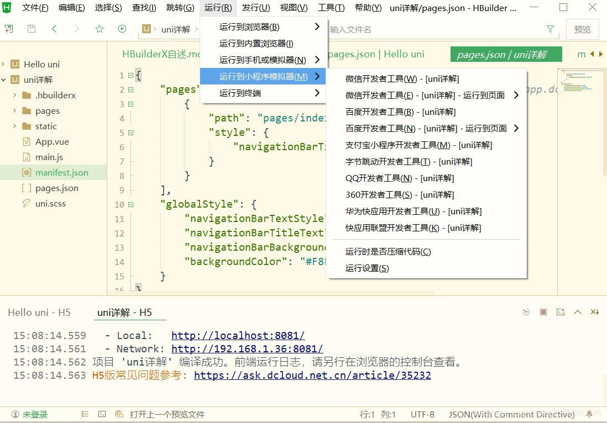This screenshot has height=423, width=607.
Task: Close console with the X icon
Action: (x=595, y=312)
